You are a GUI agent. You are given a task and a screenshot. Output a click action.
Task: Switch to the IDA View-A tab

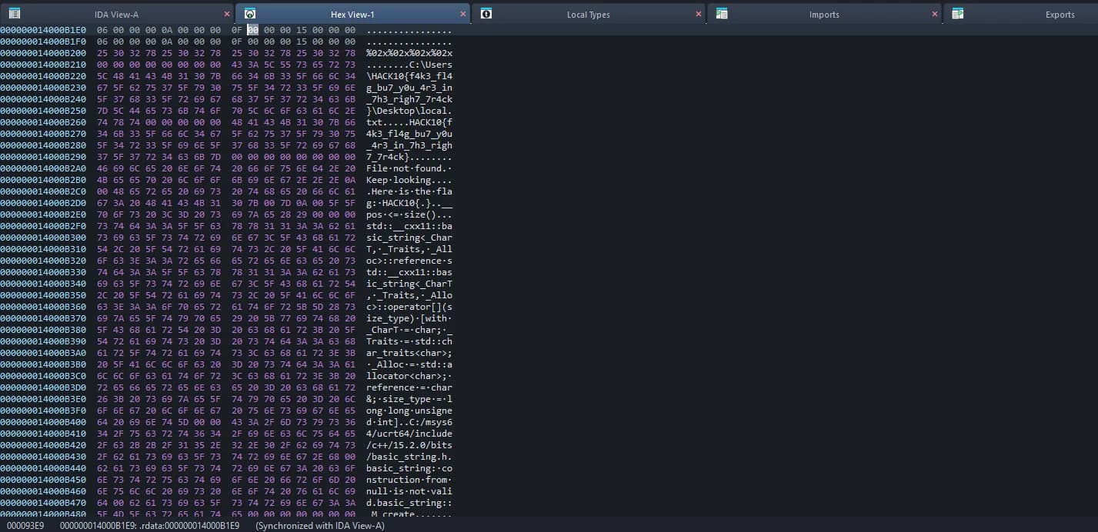click(x=116, y=15)
